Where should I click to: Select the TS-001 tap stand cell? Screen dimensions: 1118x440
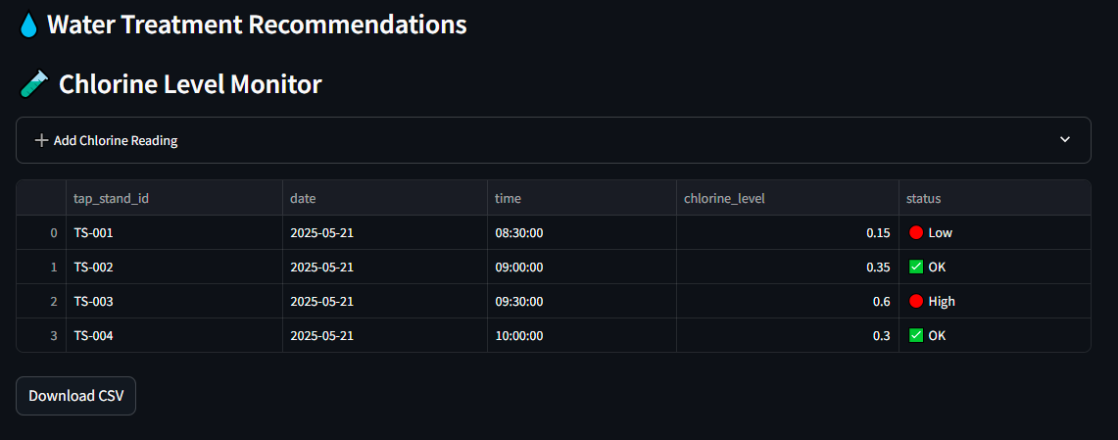(x=96, y=233)
